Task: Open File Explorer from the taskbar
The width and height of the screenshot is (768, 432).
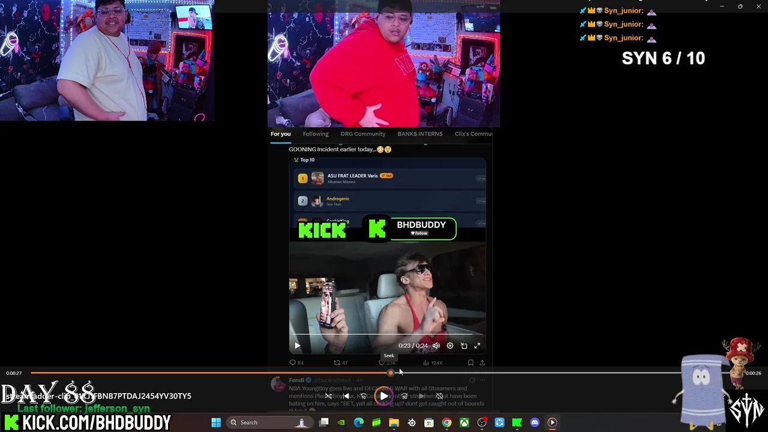Action: [394, 422]
